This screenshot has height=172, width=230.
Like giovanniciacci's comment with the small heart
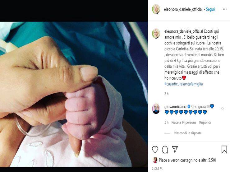click(222, 109)
